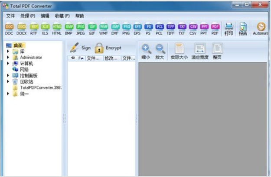Viewport: 271px width, 177px height.
Task: Click the PCL conversion icon
Action: tap(159, 29)
